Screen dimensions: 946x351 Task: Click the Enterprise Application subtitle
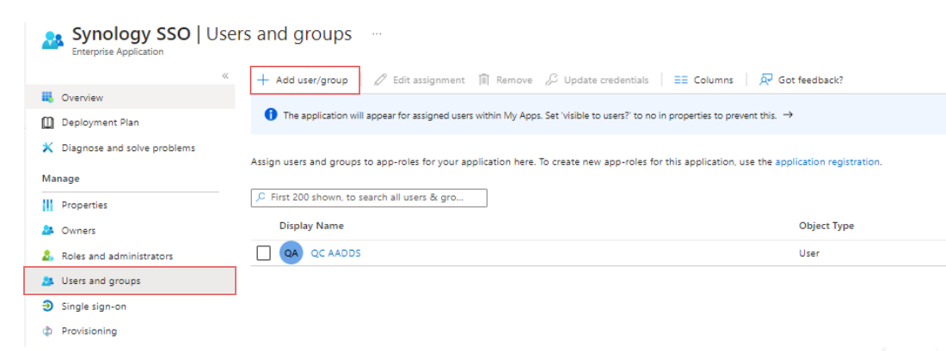(x=118, y=51)
